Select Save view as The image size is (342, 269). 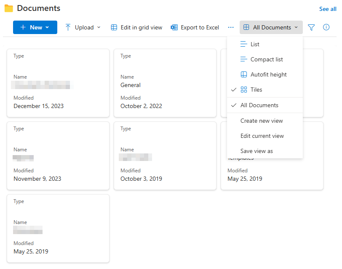256,151
